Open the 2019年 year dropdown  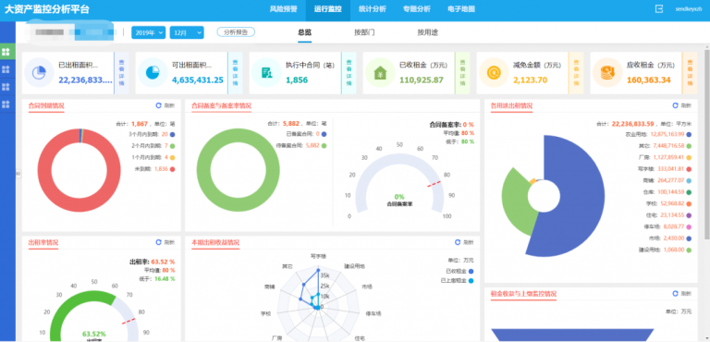coord(149,32)
